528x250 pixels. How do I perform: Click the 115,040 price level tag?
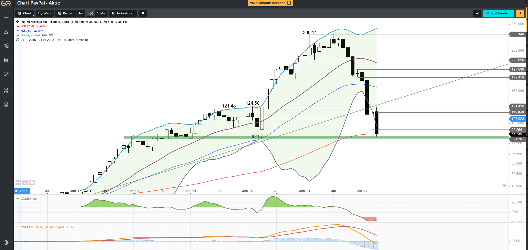coord(518,112)
